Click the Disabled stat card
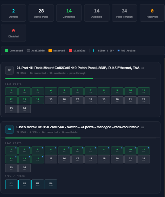Screen dimensions: 165x197 click(13, 33)
